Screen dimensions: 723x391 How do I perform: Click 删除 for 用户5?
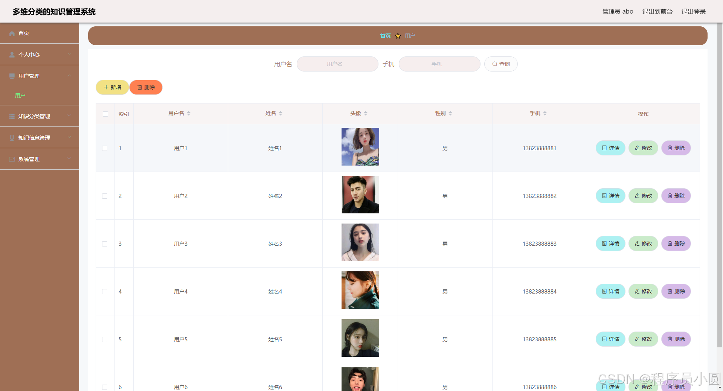point(676,339)
